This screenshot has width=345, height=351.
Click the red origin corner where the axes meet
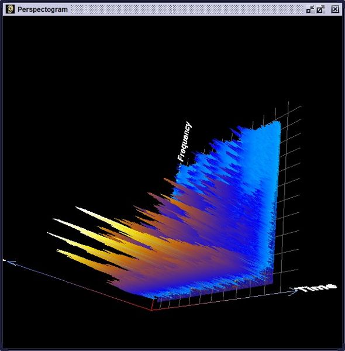click(152, 310)
